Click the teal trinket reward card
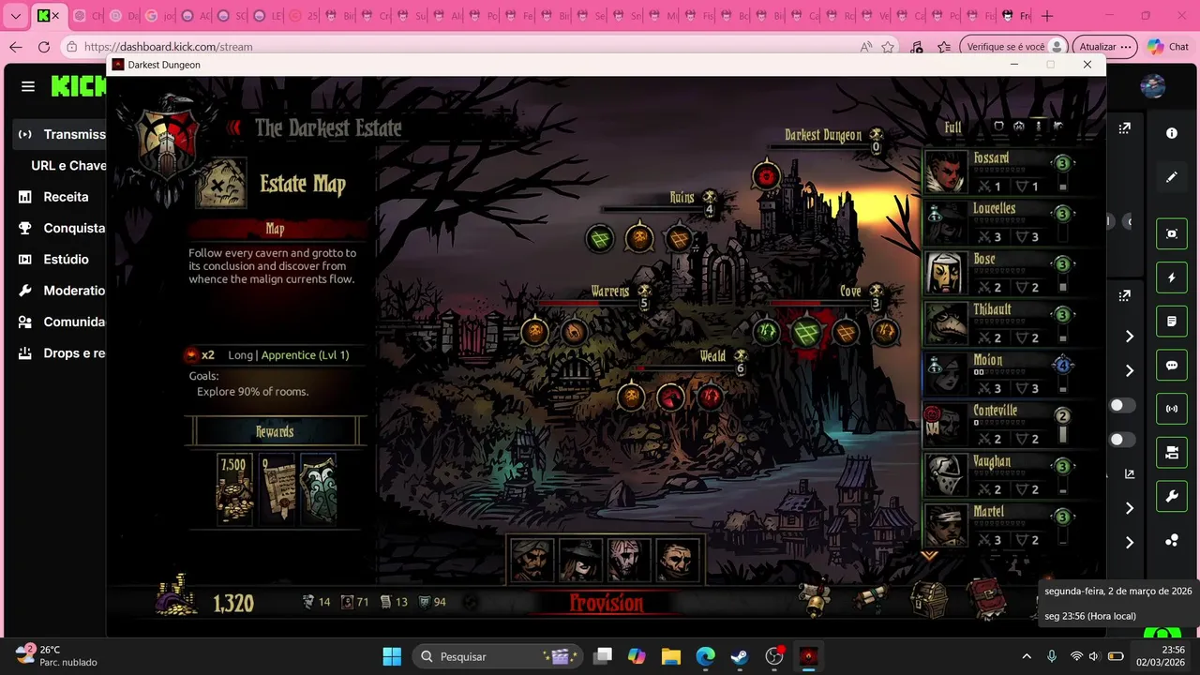This screenshot has width=1200, height=675. pos(319,488)
